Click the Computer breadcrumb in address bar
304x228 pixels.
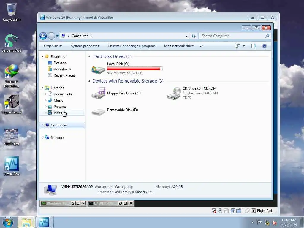(80, 36)
